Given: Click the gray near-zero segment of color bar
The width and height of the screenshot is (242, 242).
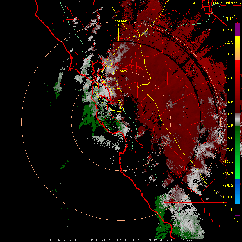Looking at the screenshot, I should pyautogui.click(x=237, y=120).
